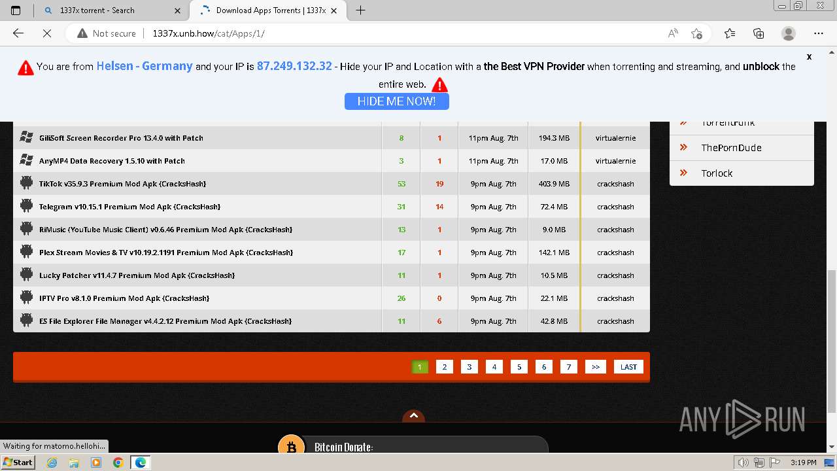This screenshot has height=471, width=837.
Task: Go to pagination page 2
Action: click(x=445, y=367)
